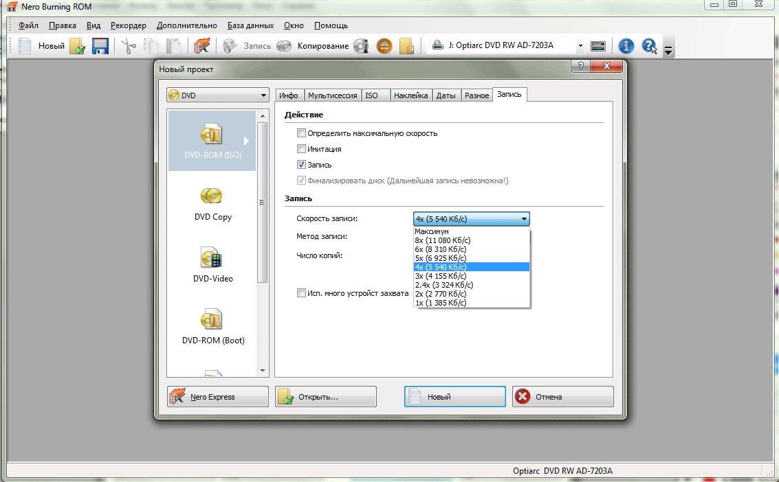Click the scissors Cut icon
The width and height of the screenshot is (779, 482).
click(128, 45)
